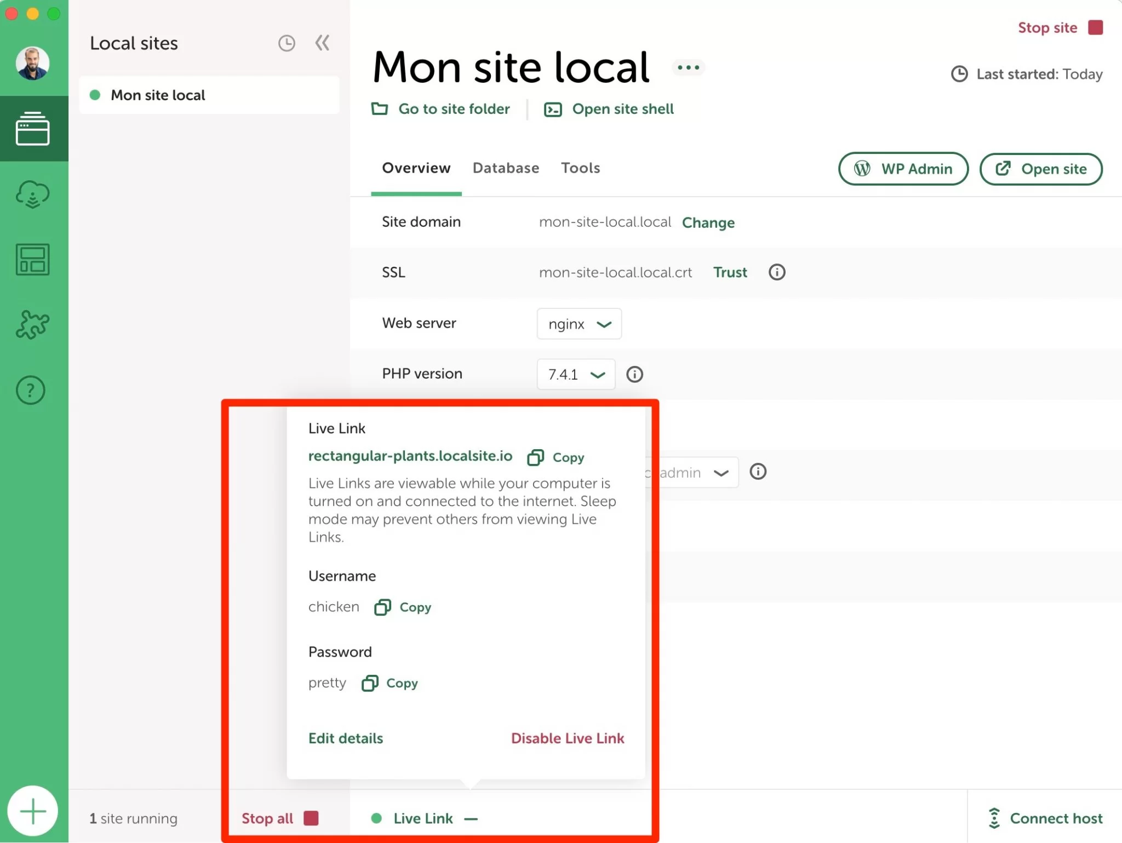Expand the nginx web server dropdown

click(579, 324)
